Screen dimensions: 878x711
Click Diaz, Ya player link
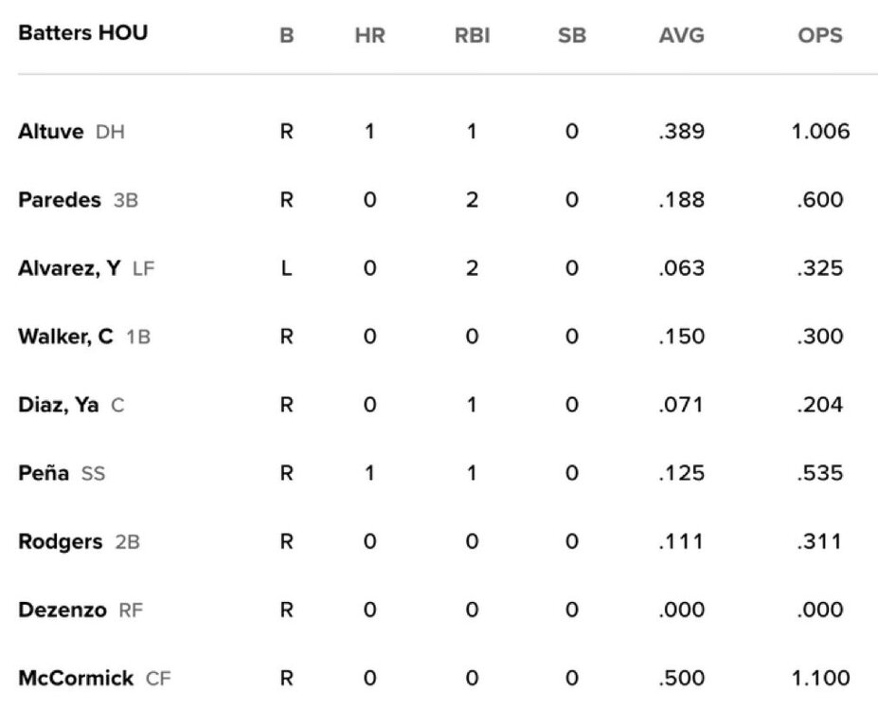59,405
